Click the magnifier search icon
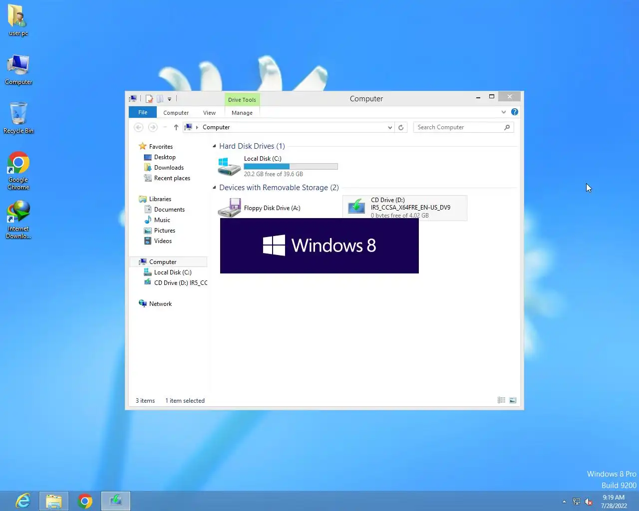The height and width of the screenshot is (511, 639). [x=507, y=127]
